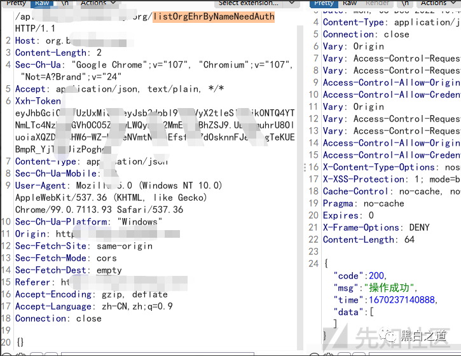Screen dimensions: 461x356
Task: Click highlighted listOrgEhrByNameNeedAuth path text
Action: click(x=214, y=17)
